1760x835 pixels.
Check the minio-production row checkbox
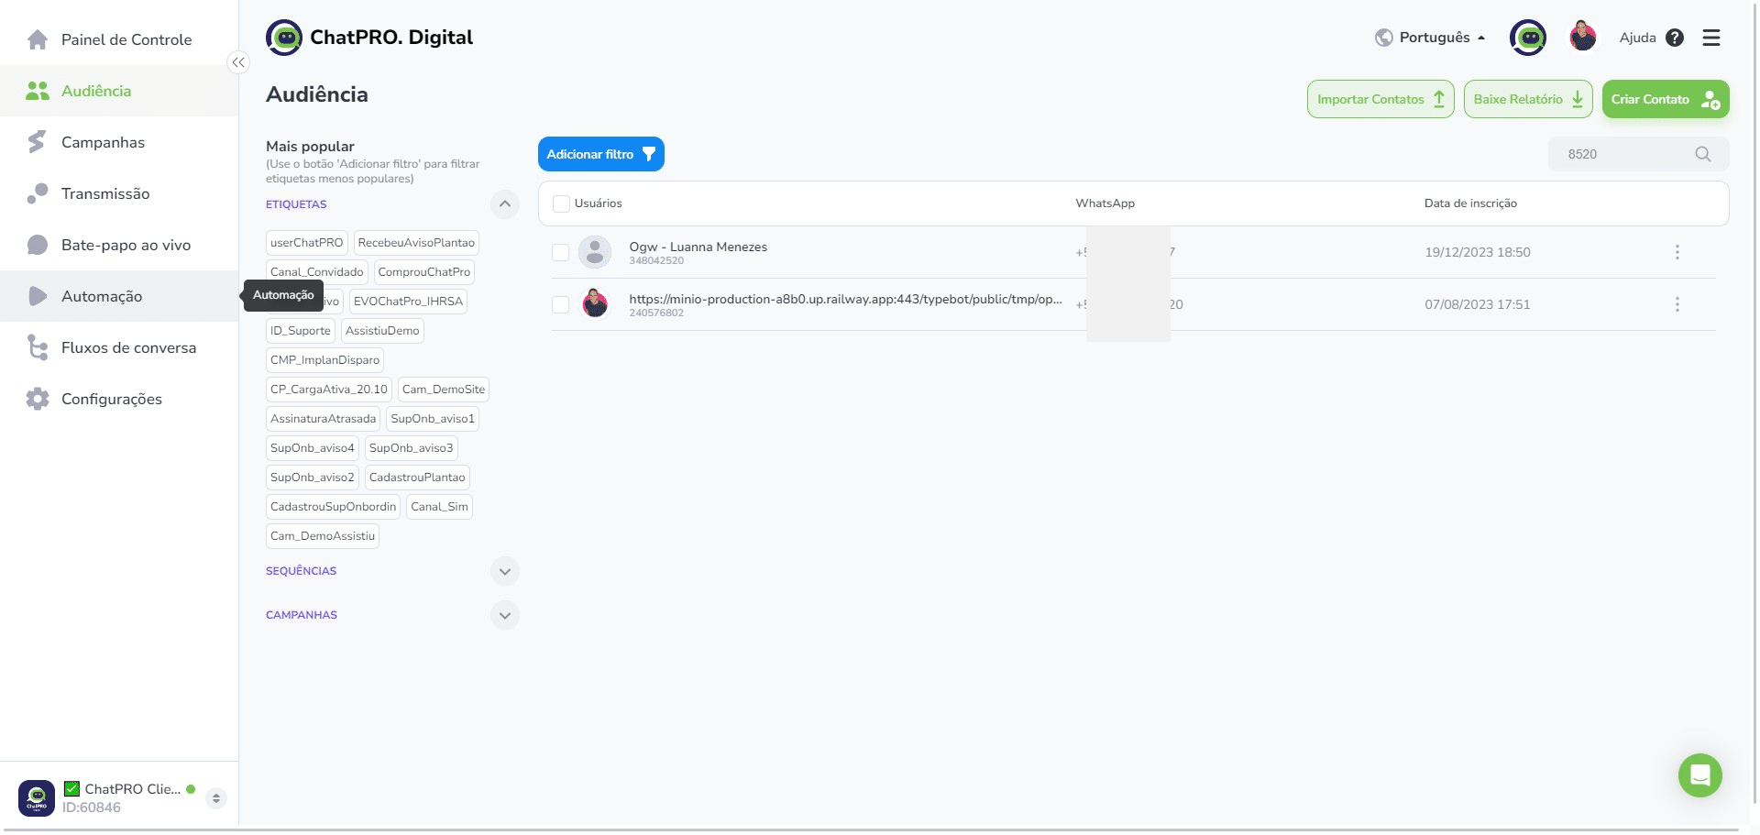click(x=561, y=304)
